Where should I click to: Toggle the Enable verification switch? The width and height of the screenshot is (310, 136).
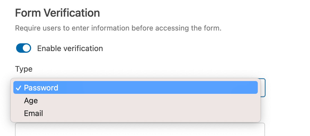[x=23, y=48]
